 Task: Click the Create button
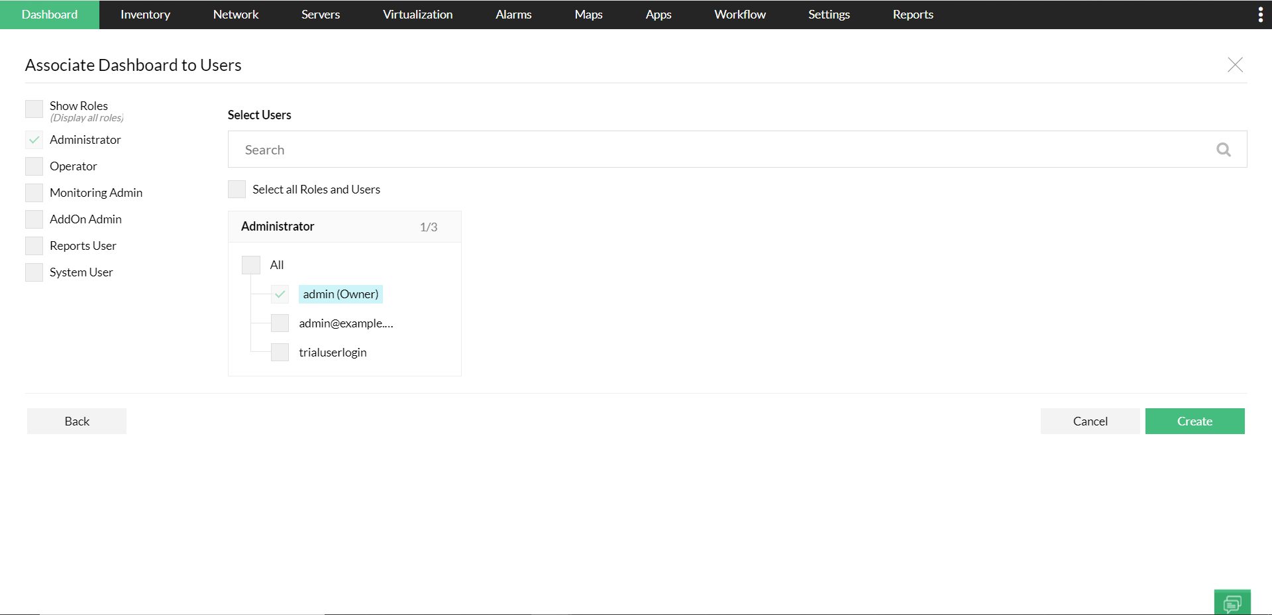[1195, 421]
